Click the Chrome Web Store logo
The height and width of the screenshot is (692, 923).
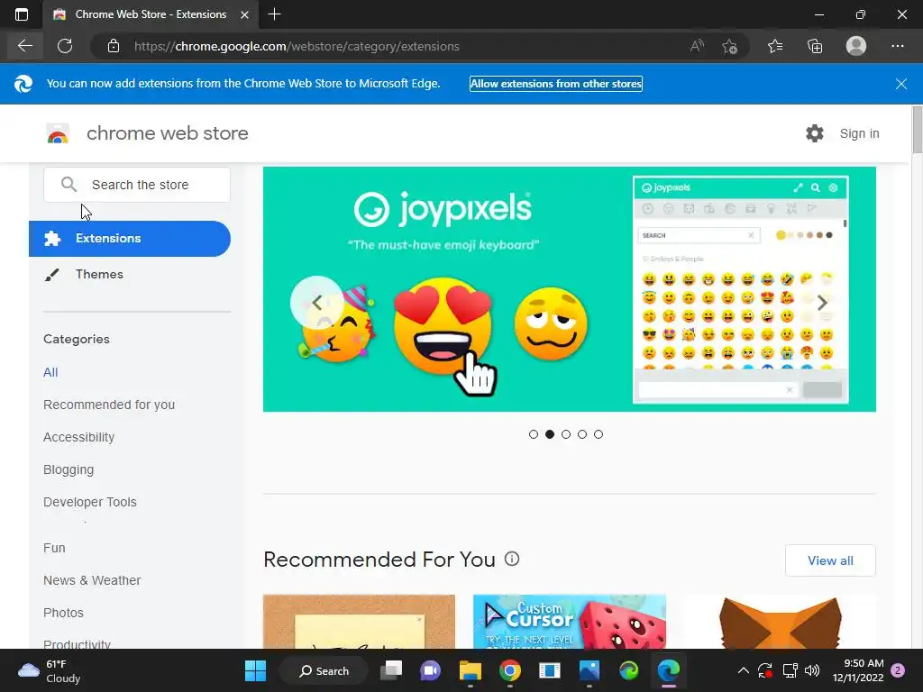(x=58, y=133)
